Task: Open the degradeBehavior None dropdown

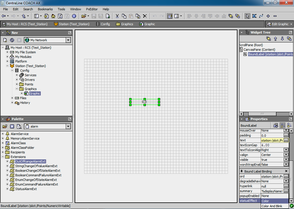Action: [286, 181]
